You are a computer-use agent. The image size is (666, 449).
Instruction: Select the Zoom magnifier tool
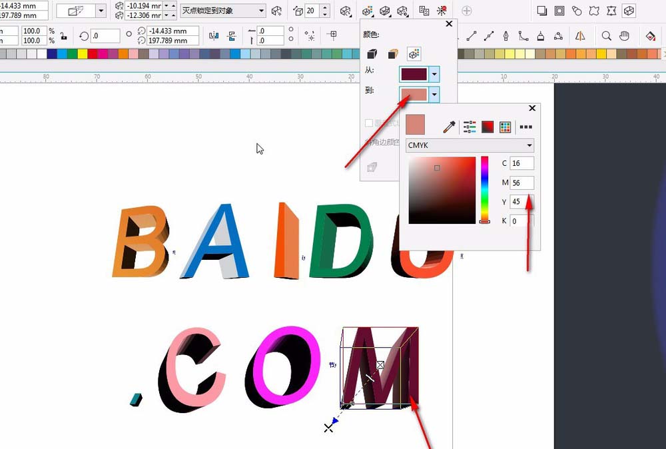(607, 36)
